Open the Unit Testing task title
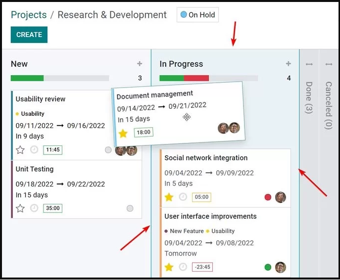 pos(35,169)
